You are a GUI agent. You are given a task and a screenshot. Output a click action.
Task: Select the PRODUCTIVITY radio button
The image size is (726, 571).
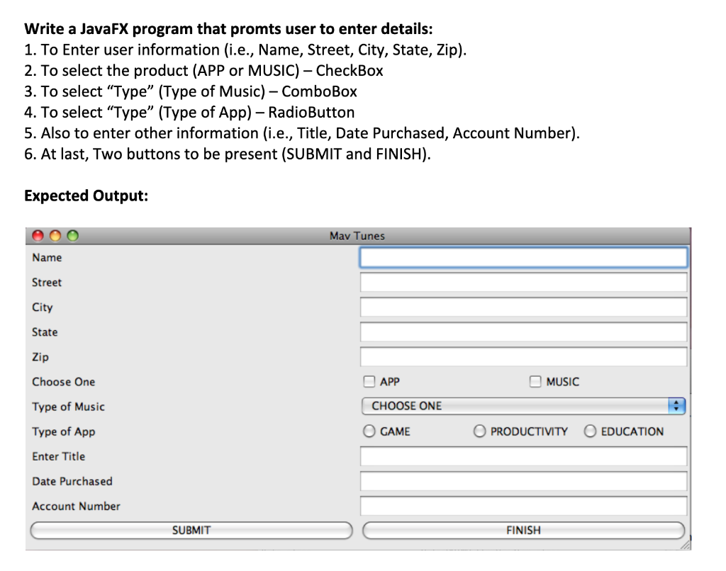tap(479, 431)
